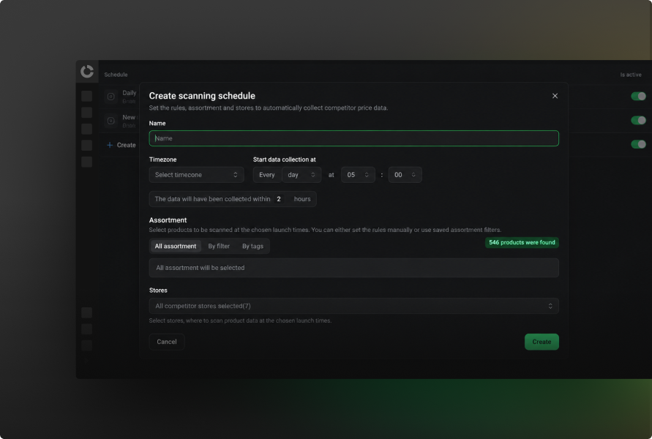This screenshot has width=652, height=439.
Task: Click the Daily schedule row icon behind dialog
Action: (111, 97)
